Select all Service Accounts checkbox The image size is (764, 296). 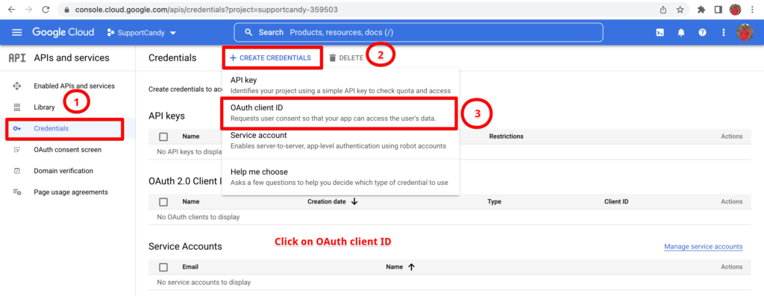pyautogui.click(x=163, y=267)
